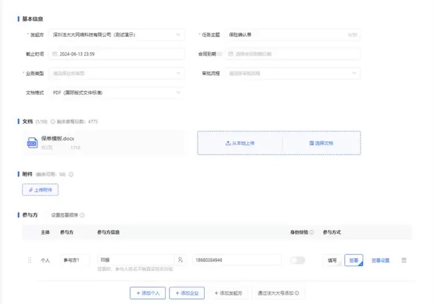434x304 pixels.
Task: Enable the 设置签署顺序 option
Action: coord(64,215)
